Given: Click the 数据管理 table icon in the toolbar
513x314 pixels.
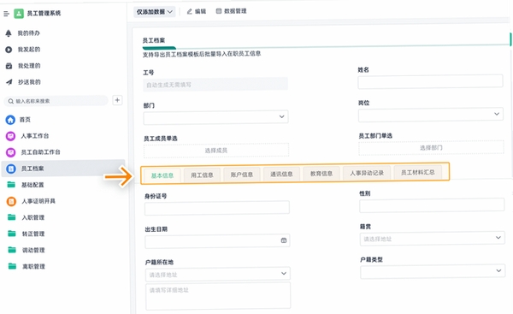Looking at the screenshot, I should pyautogui.click(x=219, y=11).
